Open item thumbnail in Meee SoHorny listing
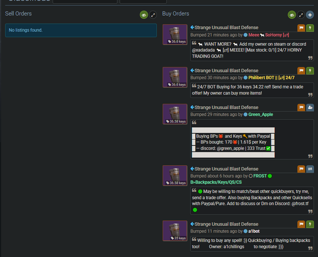The width and height of the screenshot is (318, 257). point(175,34)
